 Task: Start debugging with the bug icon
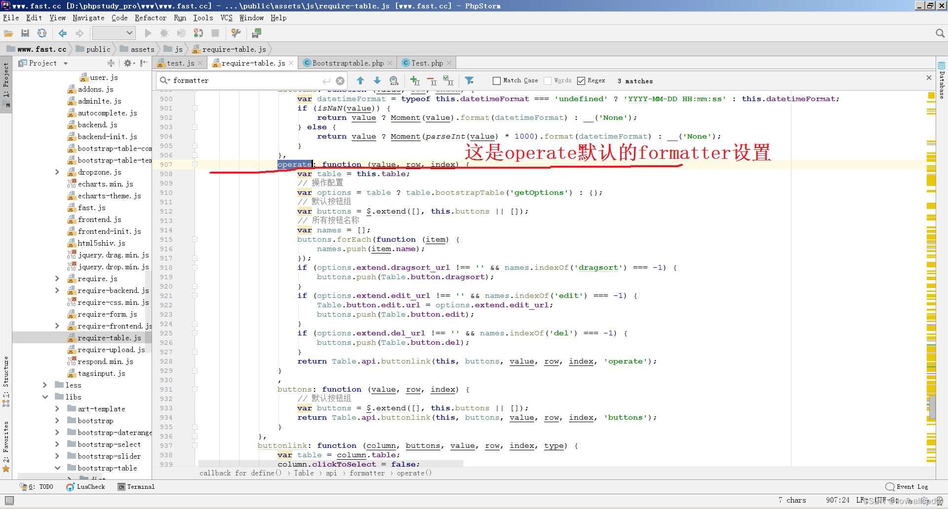[x=164, y=33]
